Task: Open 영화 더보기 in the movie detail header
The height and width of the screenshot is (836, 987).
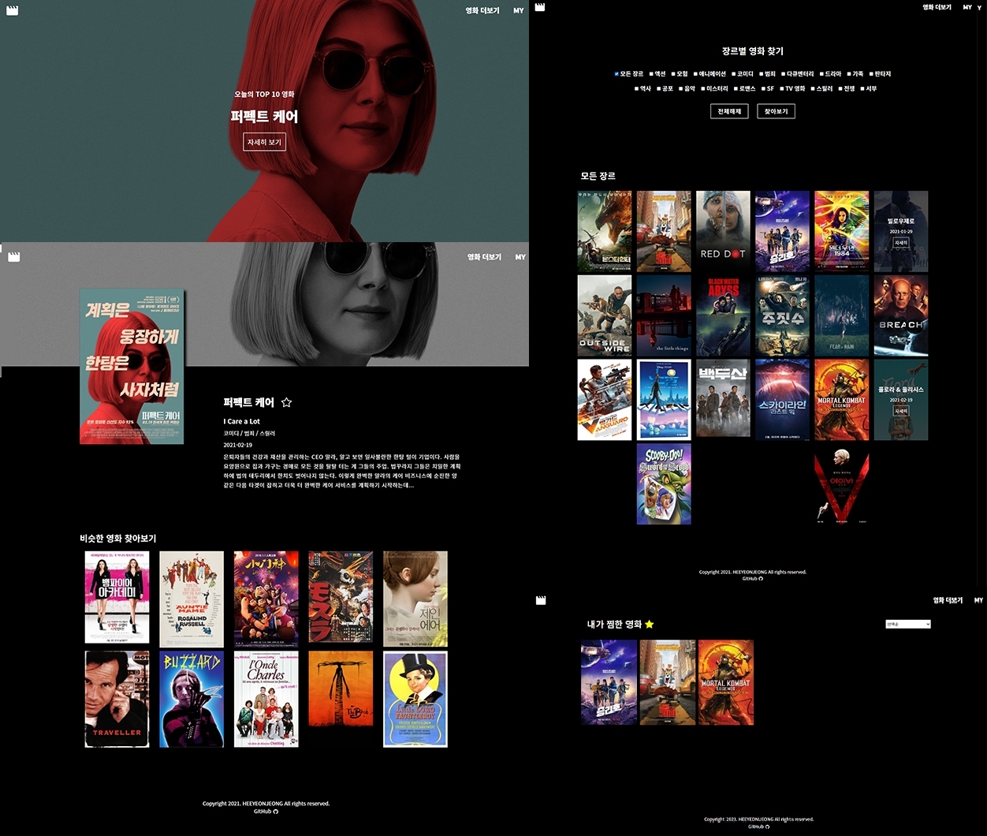Action: pyautogui.click(x=484, y=257)
